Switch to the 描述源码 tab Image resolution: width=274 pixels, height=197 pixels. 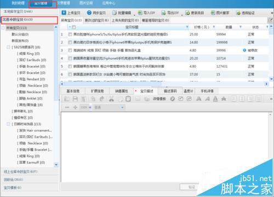click(x=170, y=91)
